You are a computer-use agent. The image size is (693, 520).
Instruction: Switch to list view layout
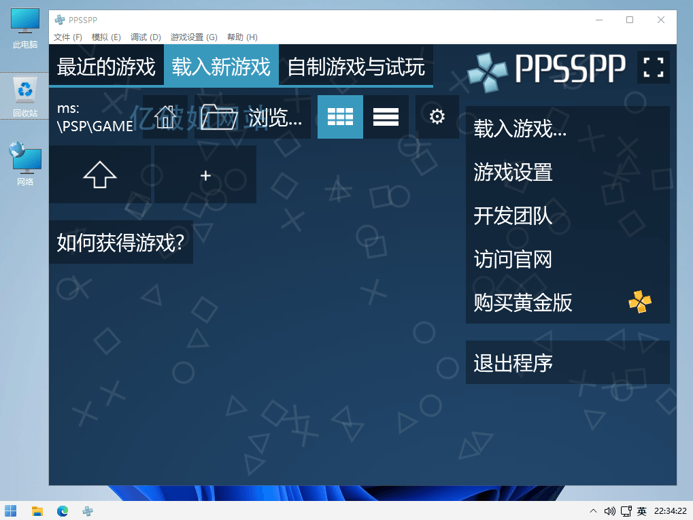tap(386, 117)
